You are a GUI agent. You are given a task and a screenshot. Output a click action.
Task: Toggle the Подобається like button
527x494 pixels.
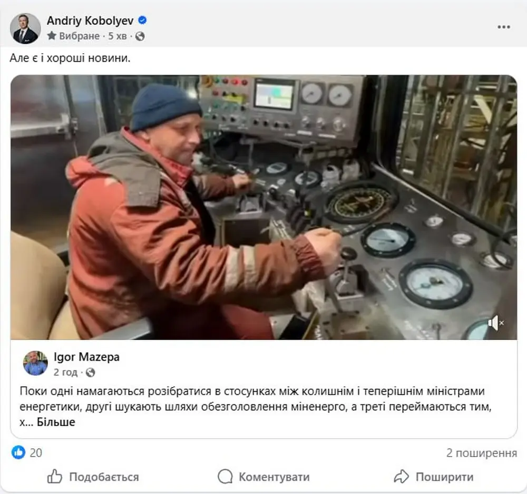[x=93, y=477]
